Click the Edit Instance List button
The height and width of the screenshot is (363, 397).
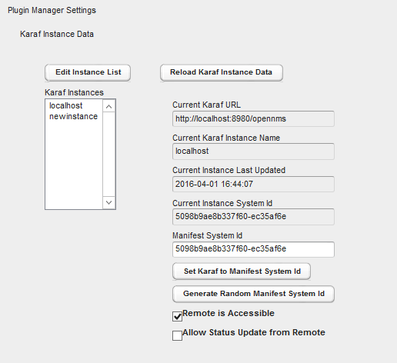click(x=88, y=72)
